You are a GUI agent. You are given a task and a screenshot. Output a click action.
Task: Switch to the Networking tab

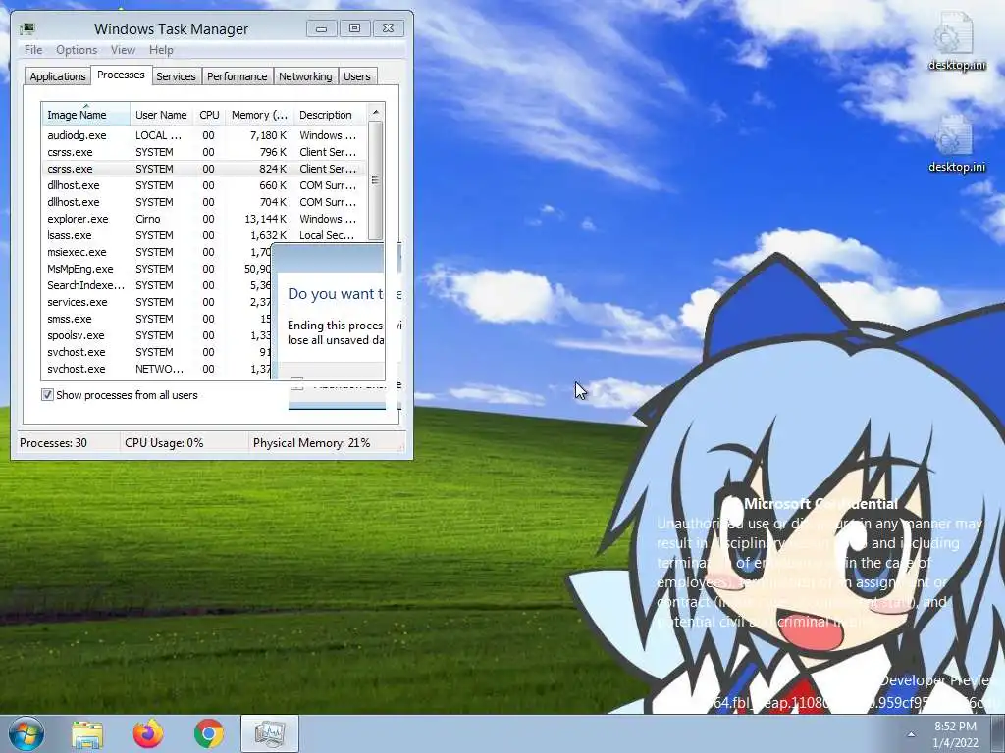pyautogui.click(x=305, y=76)
